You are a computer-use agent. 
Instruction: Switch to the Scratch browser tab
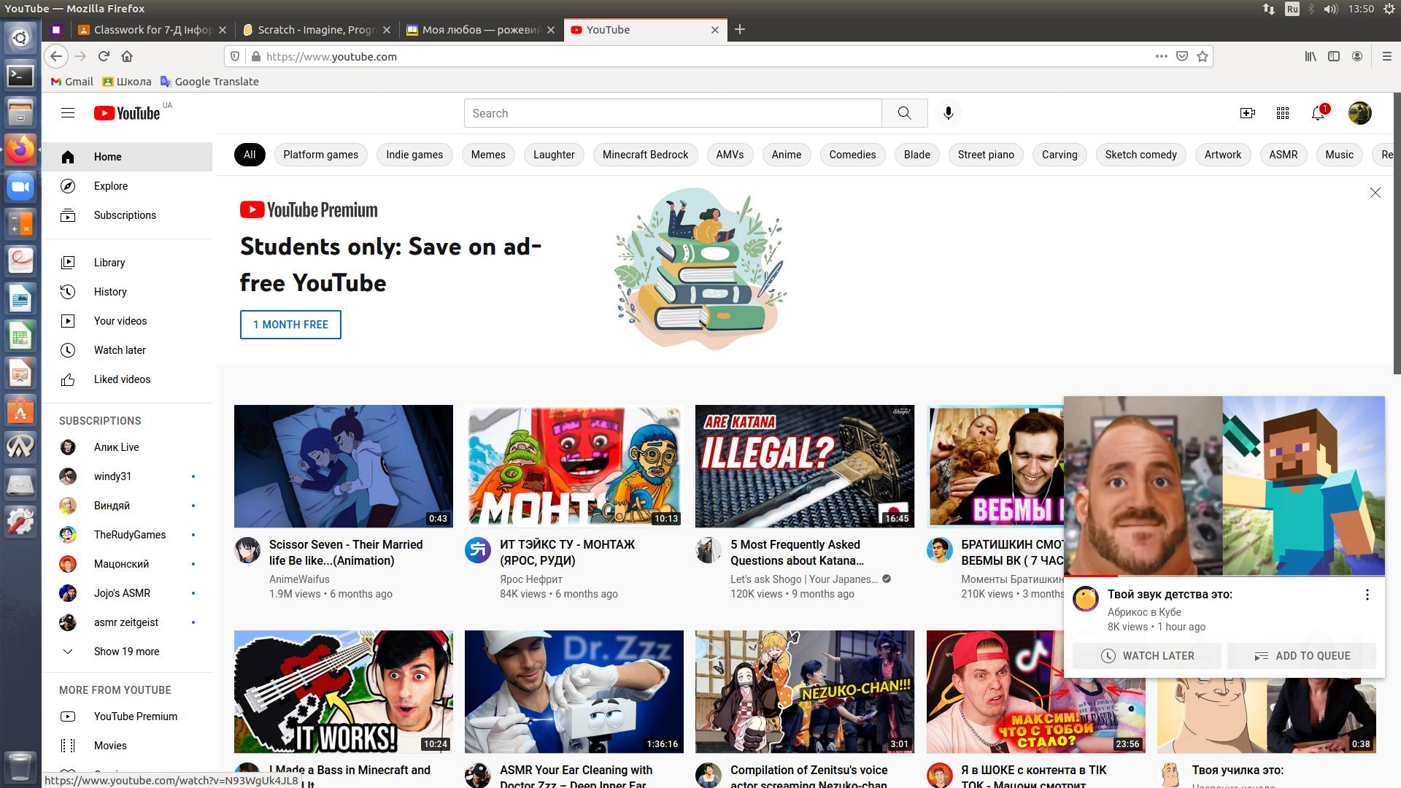pyautogui.click(x=316, y=30)
